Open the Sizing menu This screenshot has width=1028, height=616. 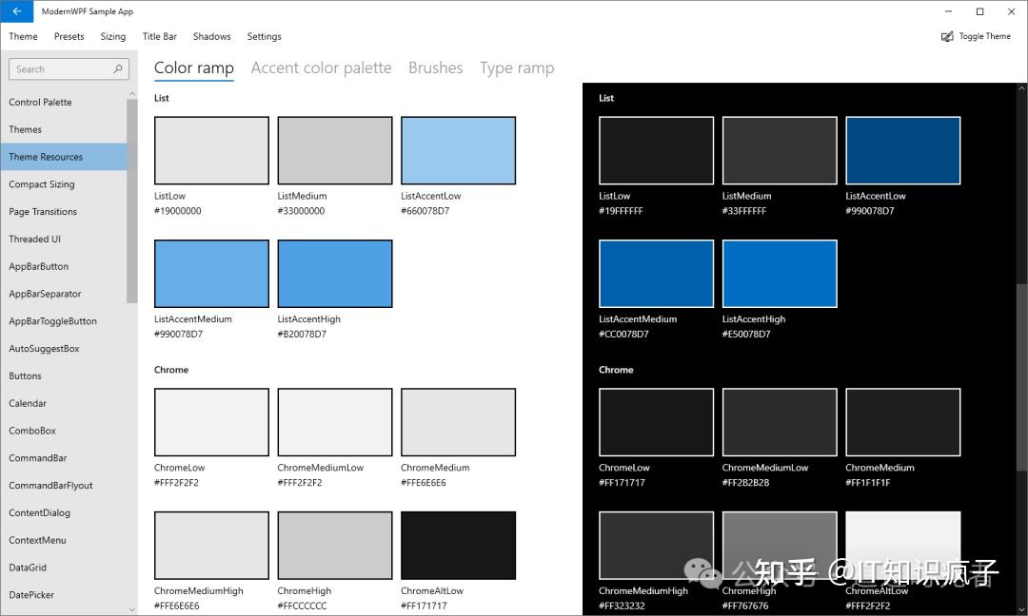tap(112, 36)
